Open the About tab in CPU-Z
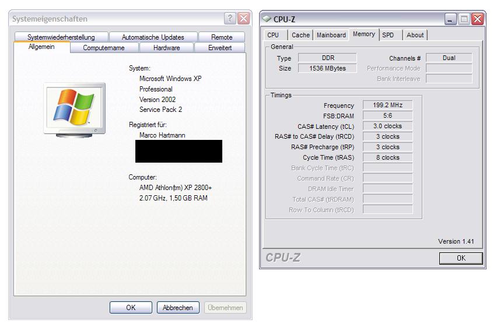Image resolution: width=493 pixels, height=327 pixels. [415, 35]
